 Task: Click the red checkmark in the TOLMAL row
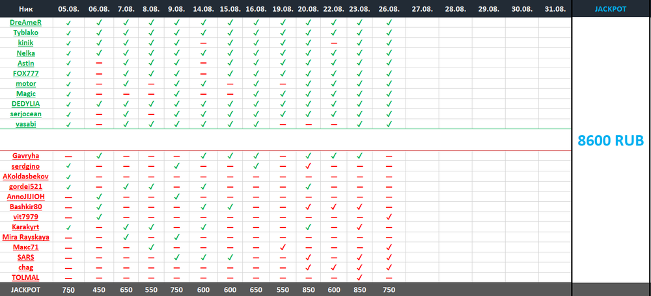click(360, 277)
